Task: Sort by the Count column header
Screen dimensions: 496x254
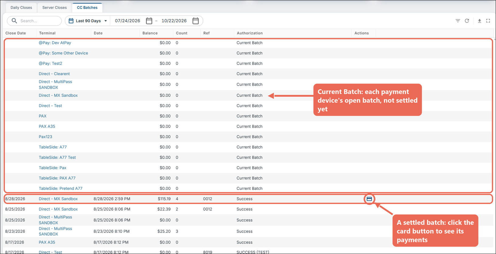Action: click(x=182, y=33)
